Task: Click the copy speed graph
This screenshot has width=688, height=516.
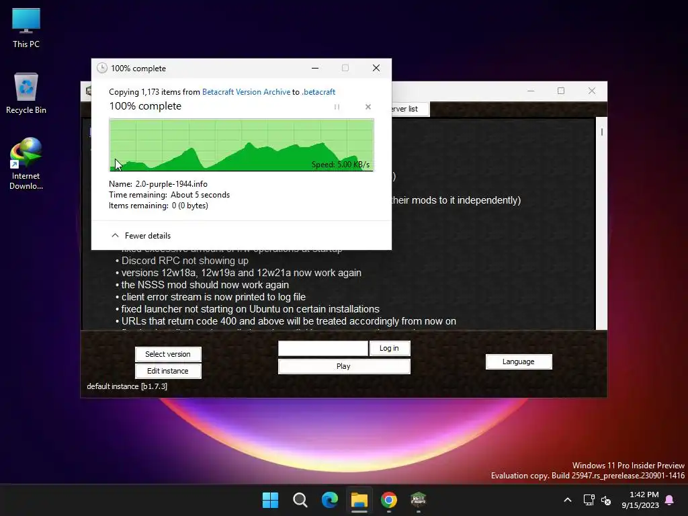Action: click(x=241, y=145)
